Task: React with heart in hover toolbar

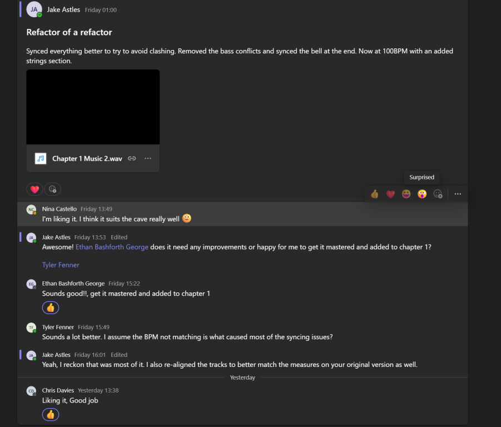Action: (390, 194)
